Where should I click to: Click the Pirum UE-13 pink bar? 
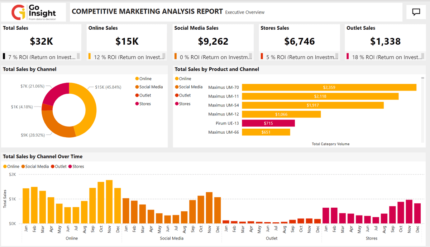(268, 123)
